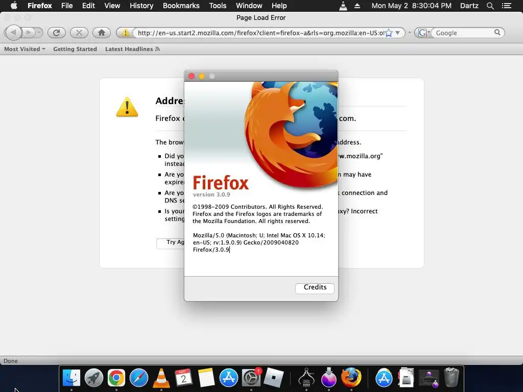Click the Credits button
Image resolution: width=523 pixels, height=392 pixels.
point(315,288)
